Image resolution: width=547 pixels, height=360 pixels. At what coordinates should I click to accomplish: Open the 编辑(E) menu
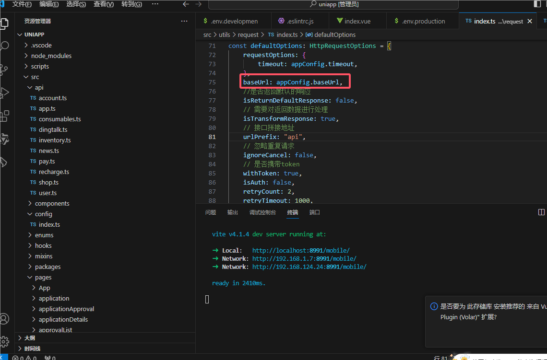pyautogui.click(x=49, y=4)
